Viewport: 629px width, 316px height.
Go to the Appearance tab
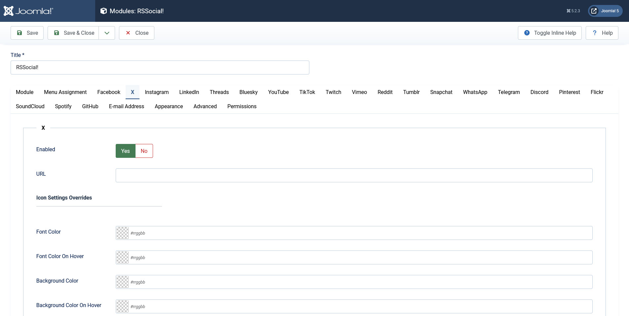tap(169, 106)
